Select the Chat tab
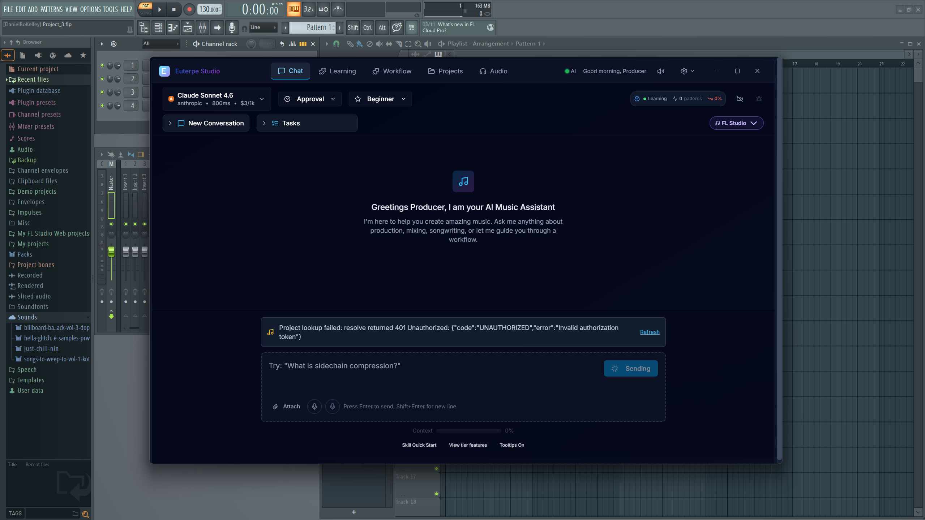The width and height of the screenshot is (925, 520). click(x=290, y=71)
